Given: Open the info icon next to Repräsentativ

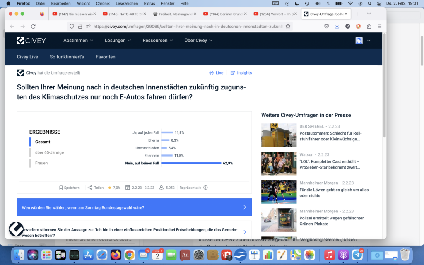Looking at the screenshot, I should tap(205, 188).
